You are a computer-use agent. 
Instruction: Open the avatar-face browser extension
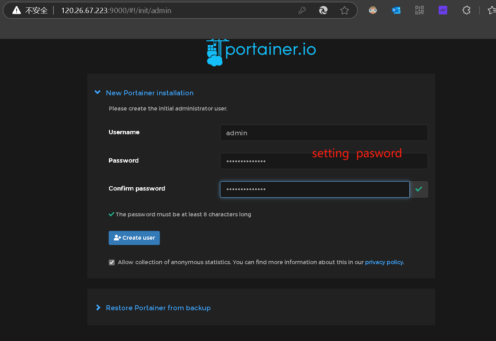coord(373,10)
